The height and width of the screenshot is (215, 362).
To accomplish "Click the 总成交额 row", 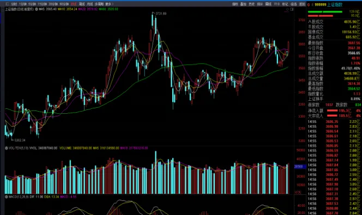I will click(x=334, y=73).
